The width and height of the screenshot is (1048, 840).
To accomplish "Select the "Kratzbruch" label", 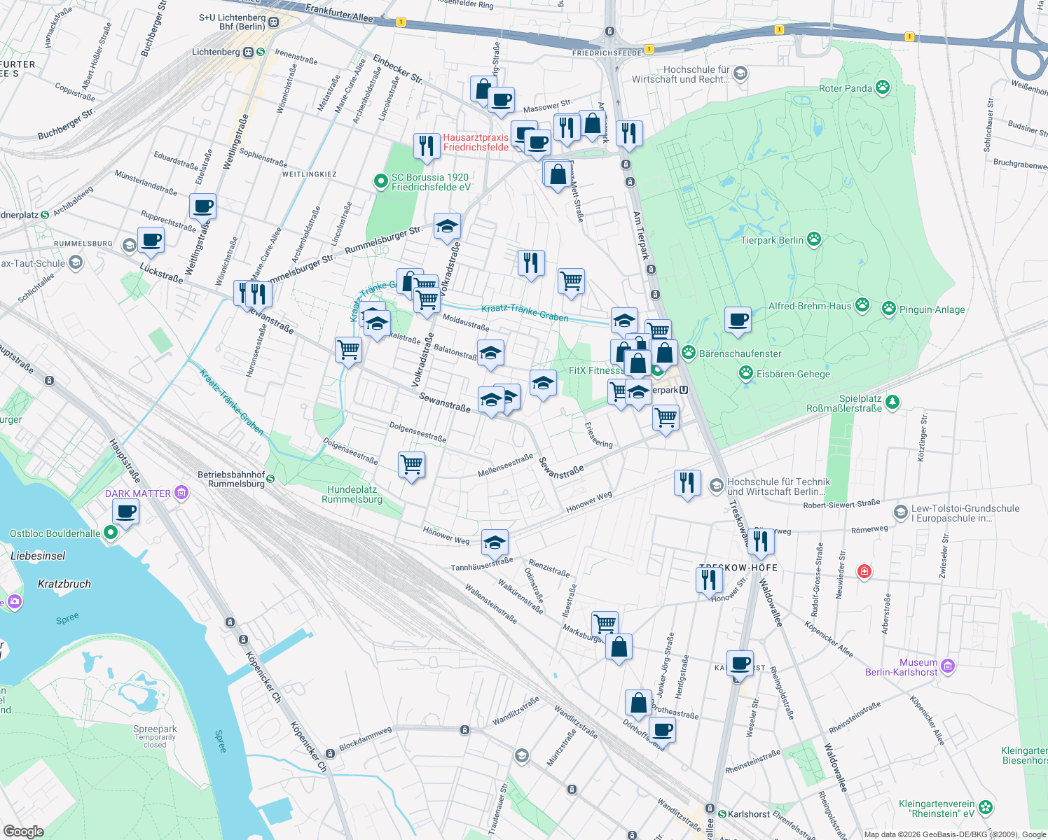I will [64, 584].
